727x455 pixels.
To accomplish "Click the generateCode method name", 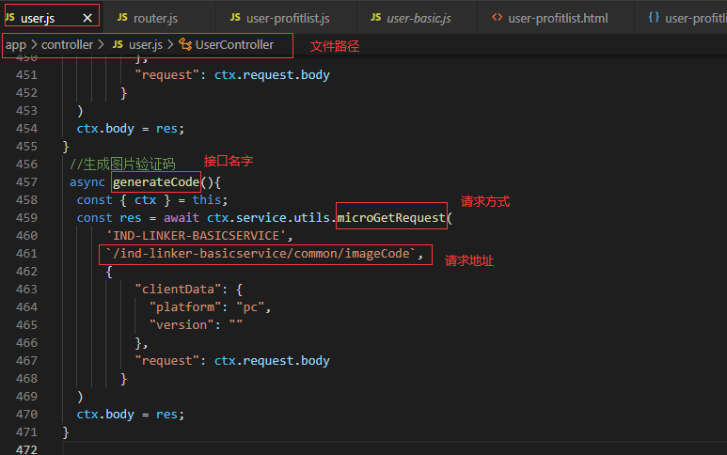I will pos(156,182).
